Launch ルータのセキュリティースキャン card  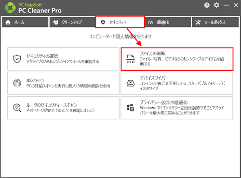tap(63, 108)
